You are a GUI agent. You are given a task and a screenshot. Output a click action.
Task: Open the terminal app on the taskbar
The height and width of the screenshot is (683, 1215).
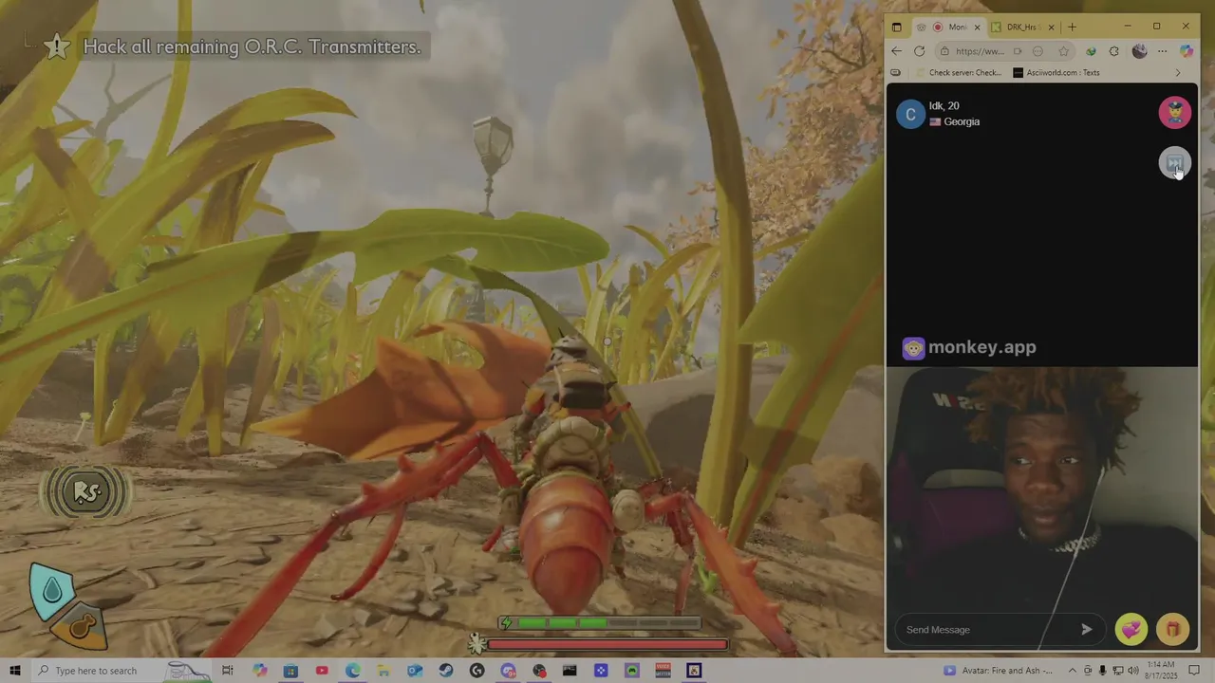[x=570, y=671]
